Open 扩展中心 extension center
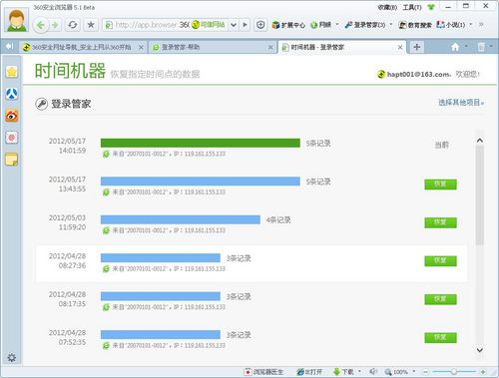 (288, 25)
